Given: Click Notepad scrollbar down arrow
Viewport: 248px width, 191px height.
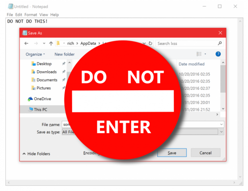Looking at the screenshot, I should tap(240, 177).
